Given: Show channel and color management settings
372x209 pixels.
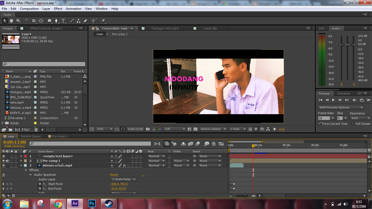Looking at the screenshot, I should tap(160, 129).
